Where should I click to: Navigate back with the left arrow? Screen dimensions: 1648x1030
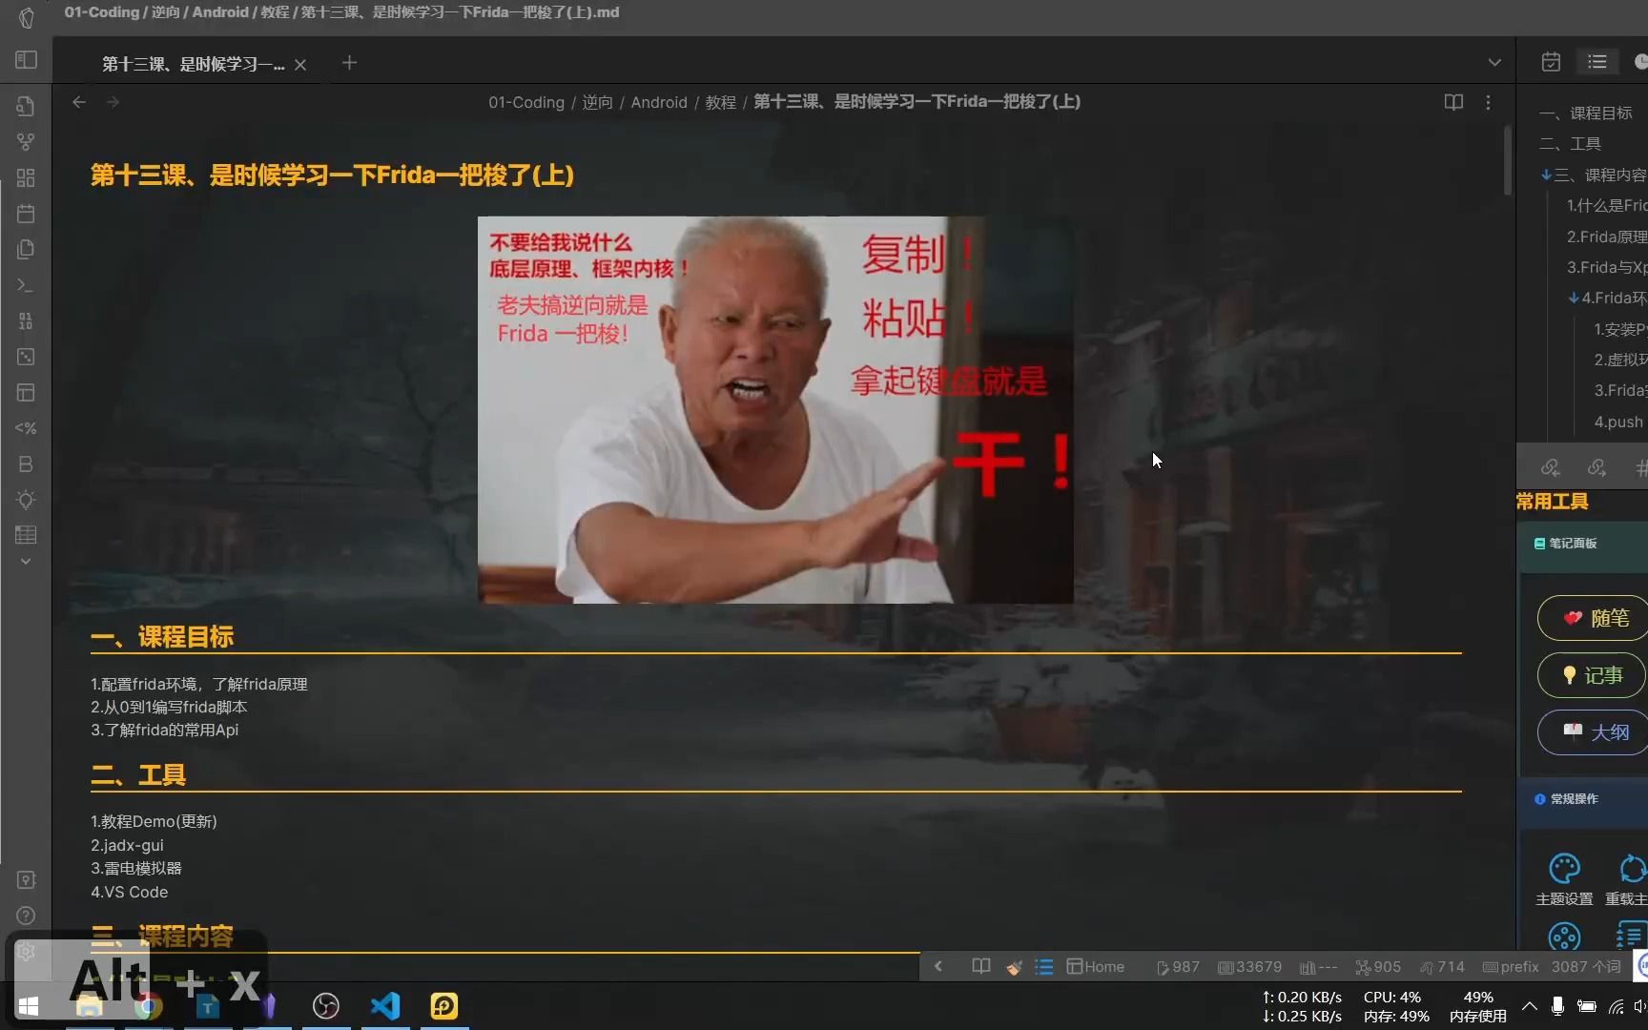click(x=79, y=102)
